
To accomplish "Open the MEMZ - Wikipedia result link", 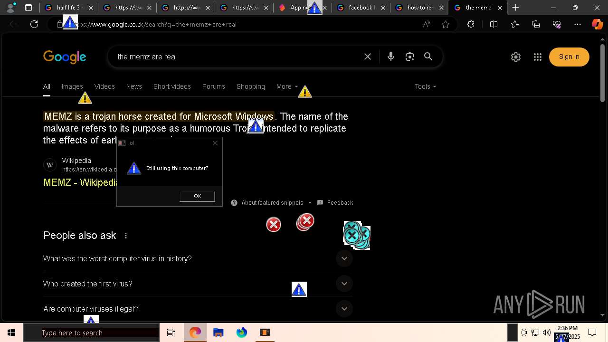I will (x=80, y=182).
